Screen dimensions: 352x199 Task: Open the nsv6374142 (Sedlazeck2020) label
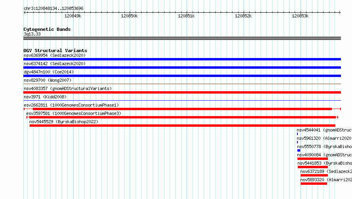(55, 64)
